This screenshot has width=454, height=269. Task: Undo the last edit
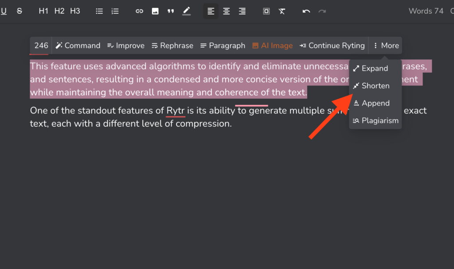(306, 11)
